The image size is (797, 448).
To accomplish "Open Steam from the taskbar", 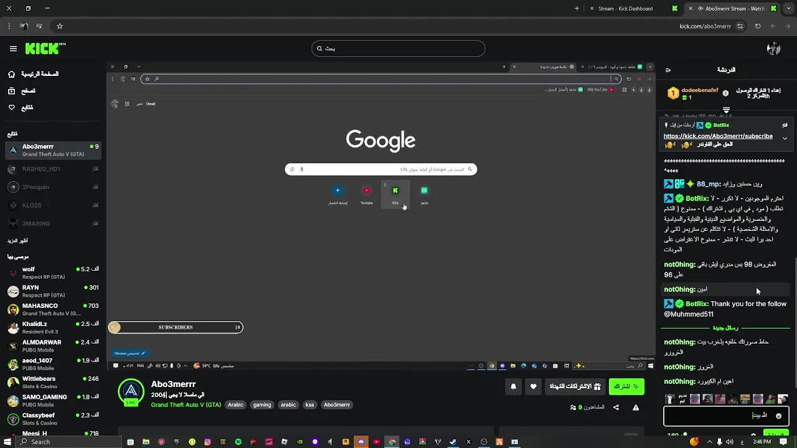I will click(x=453, y=442).
